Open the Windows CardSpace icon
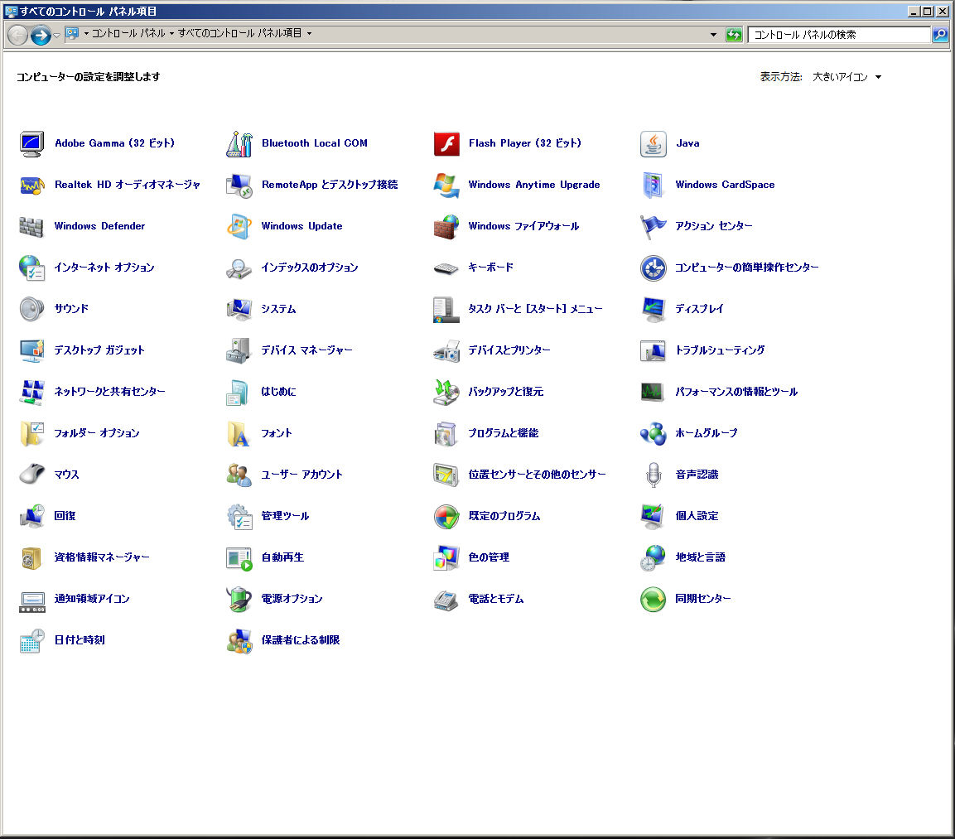Image resolution: width=955 pixels, height=839 pixels. coord(653,185)
